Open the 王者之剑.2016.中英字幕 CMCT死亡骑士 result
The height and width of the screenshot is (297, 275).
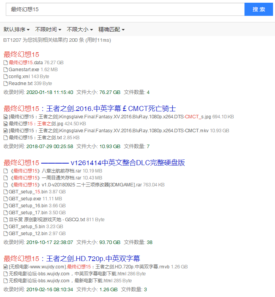[x=90, y=109]
